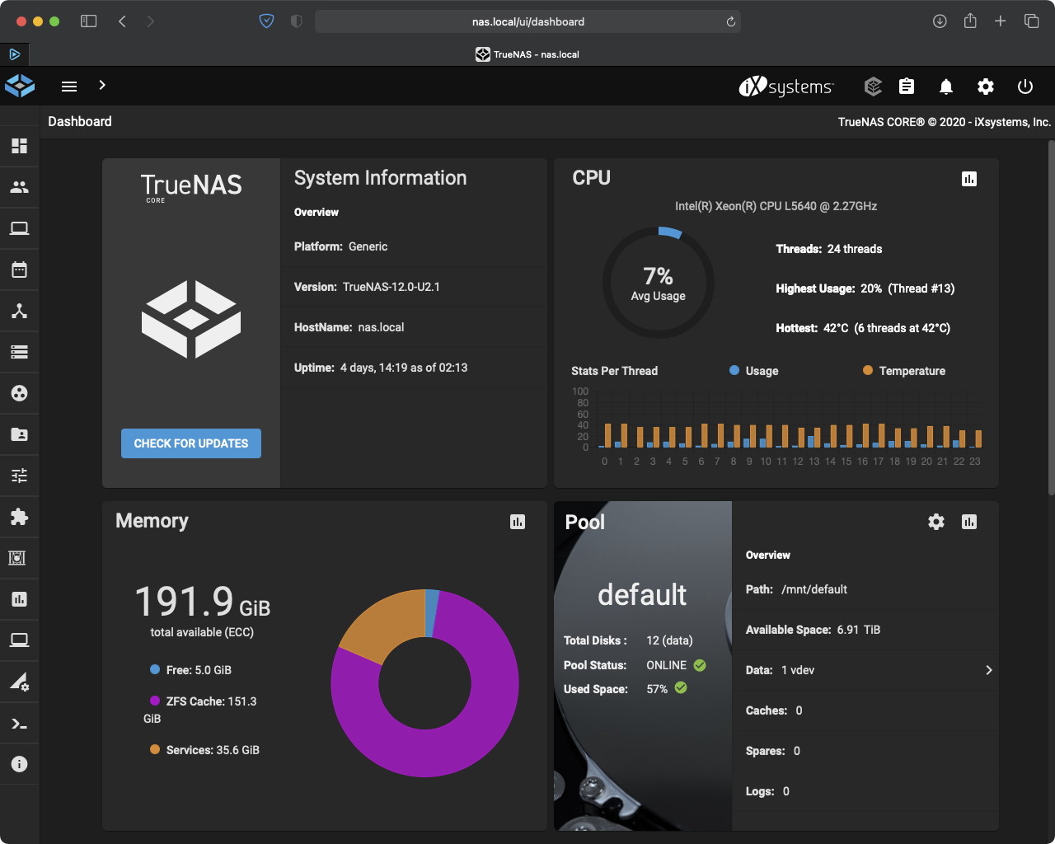This screenshot has height=844, width=1055.
Task: Click the HostName nas.local text
Action: pos(349,327)
